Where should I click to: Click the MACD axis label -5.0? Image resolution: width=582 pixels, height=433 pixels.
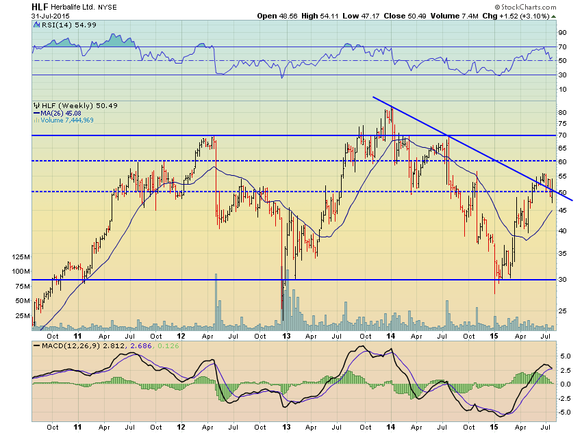pyautogui.click(x=564, y=412)
